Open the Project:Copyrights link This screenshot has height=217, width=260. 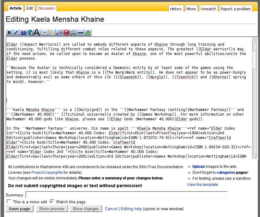coord(47,173)
